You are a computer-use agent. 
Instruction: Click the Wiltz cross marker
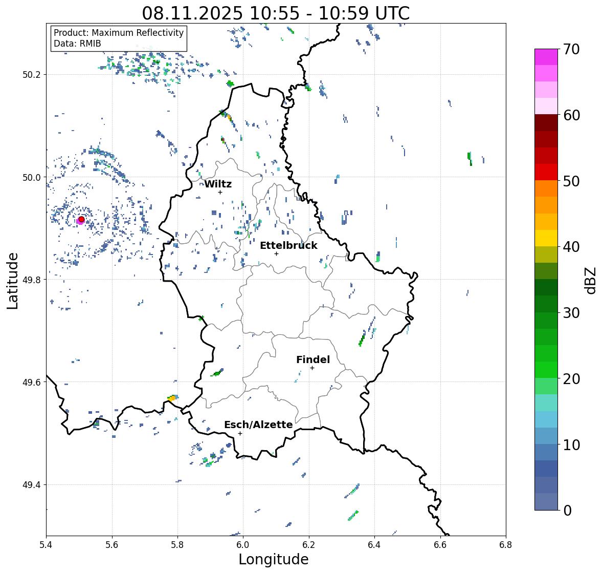click(220, 192)
